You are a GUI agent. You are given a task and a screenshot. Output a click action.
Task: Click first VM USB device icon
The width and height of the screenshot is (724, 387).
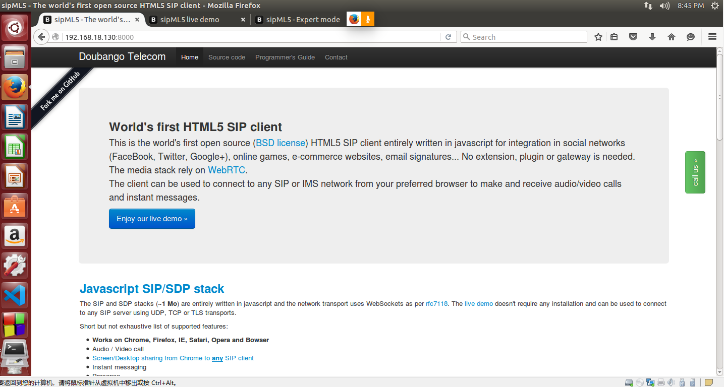[x=682, y=382]
